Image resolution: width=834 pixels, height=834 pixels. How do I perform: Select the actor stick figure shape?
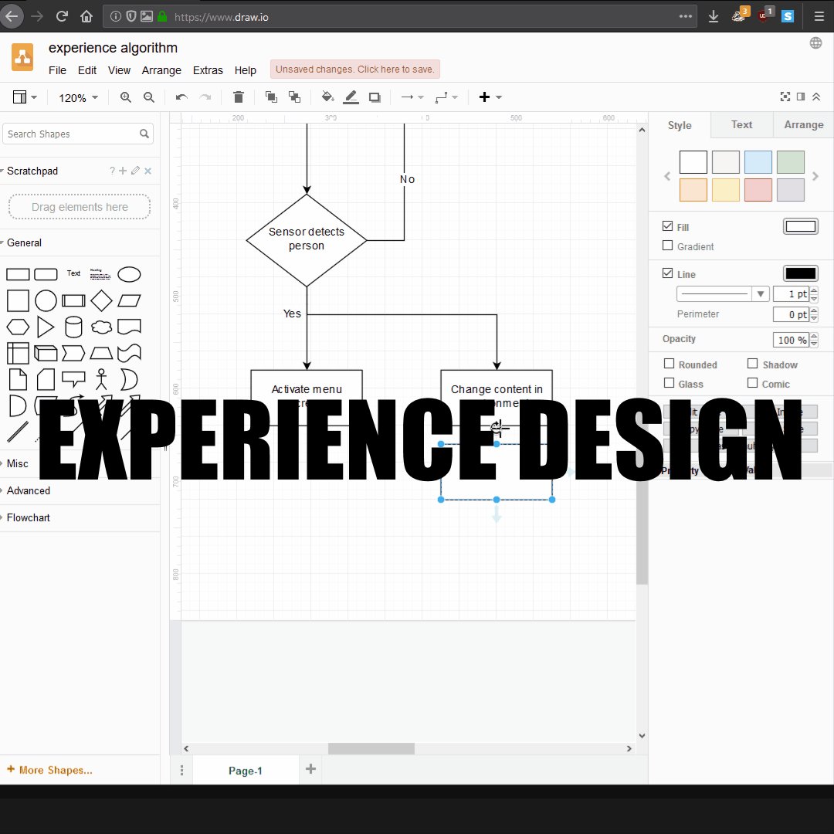(x=101, y=380)
